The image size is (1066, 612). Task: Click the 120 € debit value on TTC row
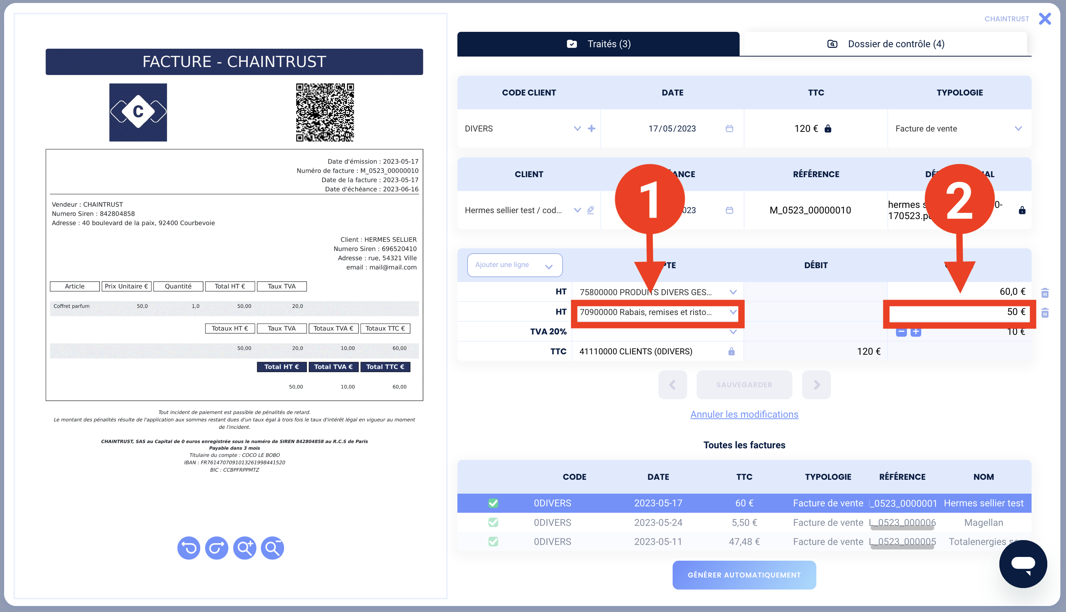click(x=869, y=351)
